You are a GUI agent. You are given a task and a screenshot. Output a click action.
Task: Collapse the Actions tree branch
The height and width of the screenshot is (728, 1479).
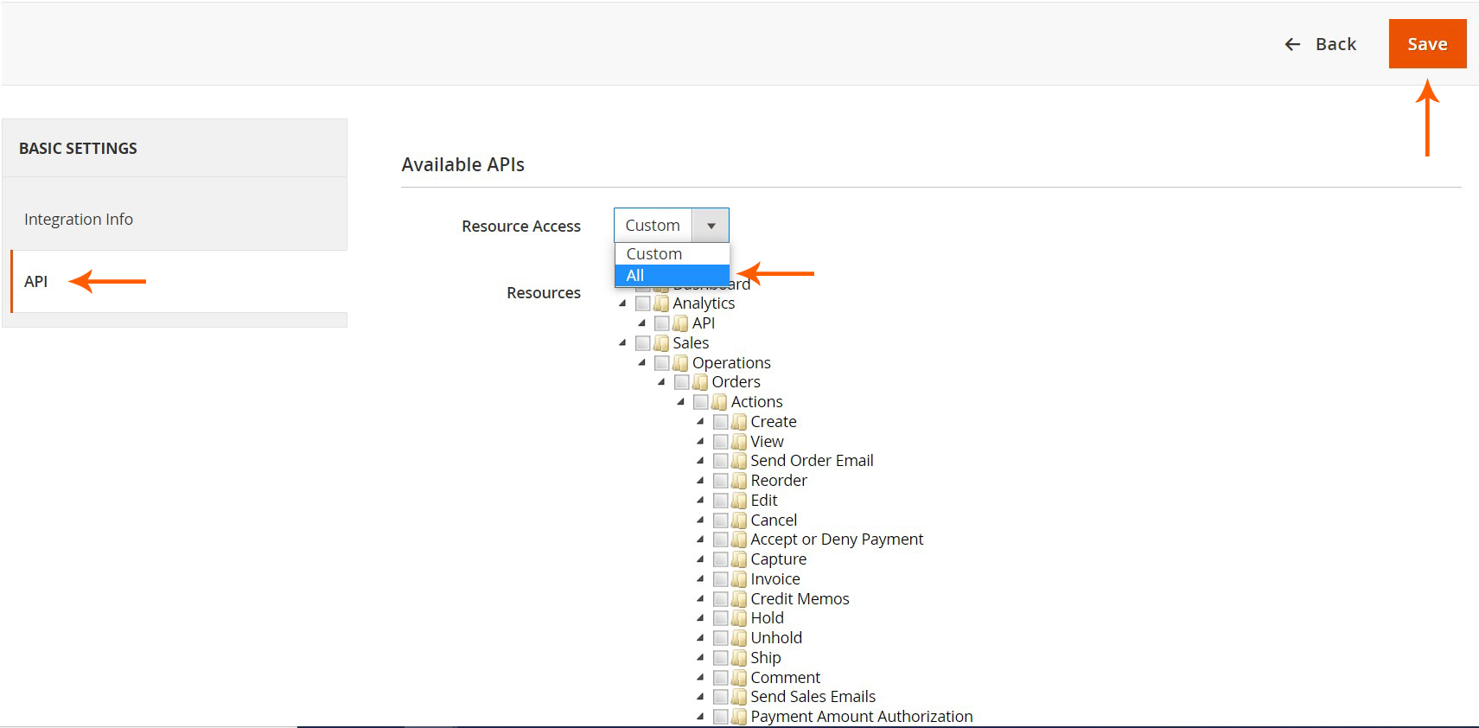pyautogui.click(x=681, y=402)
